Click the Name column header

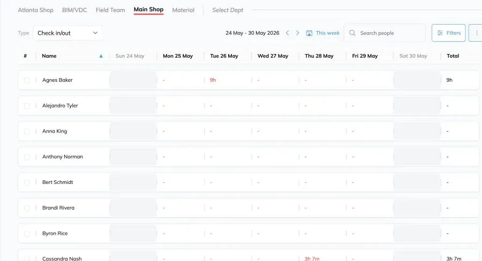click(x=49, y=56)
